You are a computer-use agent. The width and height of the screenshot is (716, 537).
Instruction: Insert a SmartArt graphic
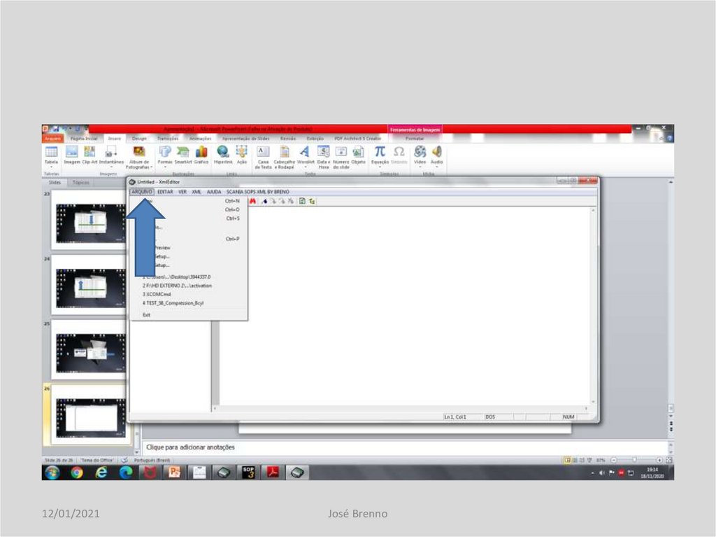(182, 155)
